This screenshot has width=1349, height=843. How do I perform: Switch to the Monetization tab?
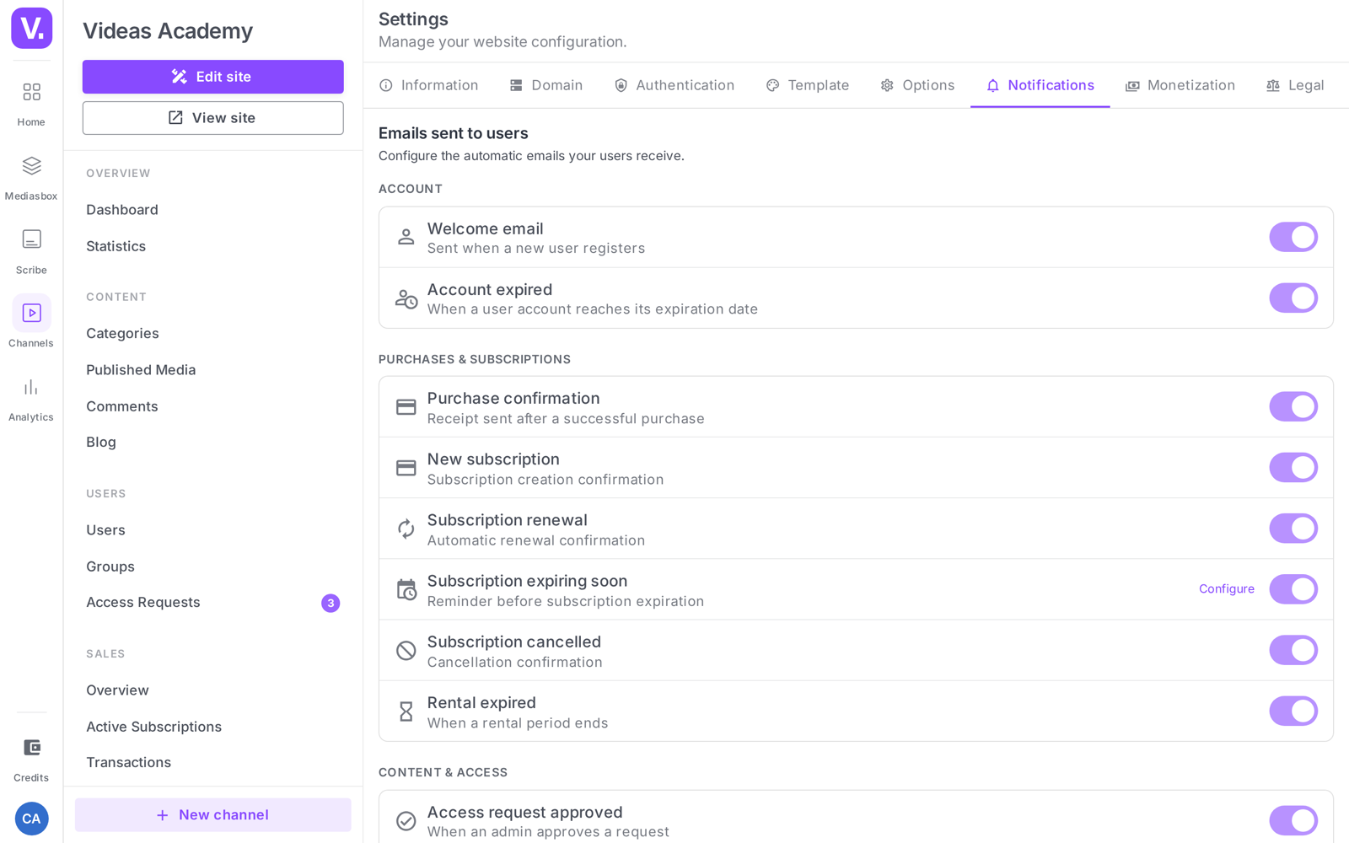point(1180,85)
